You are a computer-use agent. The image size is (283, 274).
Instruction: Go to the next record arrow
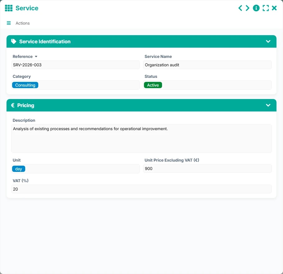(248, 8)
